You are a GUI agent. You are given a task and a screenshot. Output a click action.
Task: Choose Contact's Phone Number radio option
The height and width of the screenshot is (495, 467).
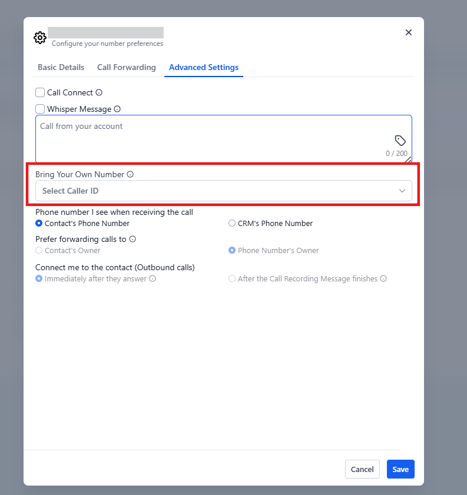coord(39,224)
